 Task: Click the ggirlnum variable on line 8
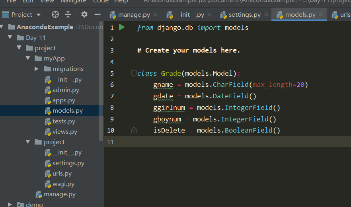click(169, 108)
